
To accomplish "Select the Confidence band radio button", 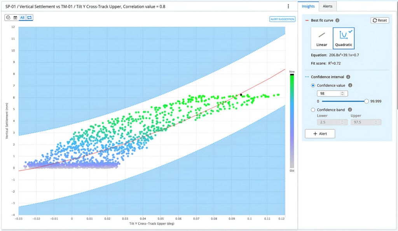I will pyautogui.click(x=313, y=110).
